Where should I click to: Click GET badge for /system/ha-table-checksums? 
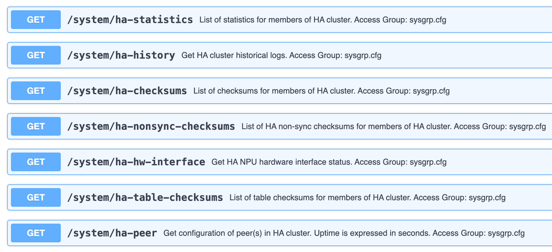click(36, 197)
